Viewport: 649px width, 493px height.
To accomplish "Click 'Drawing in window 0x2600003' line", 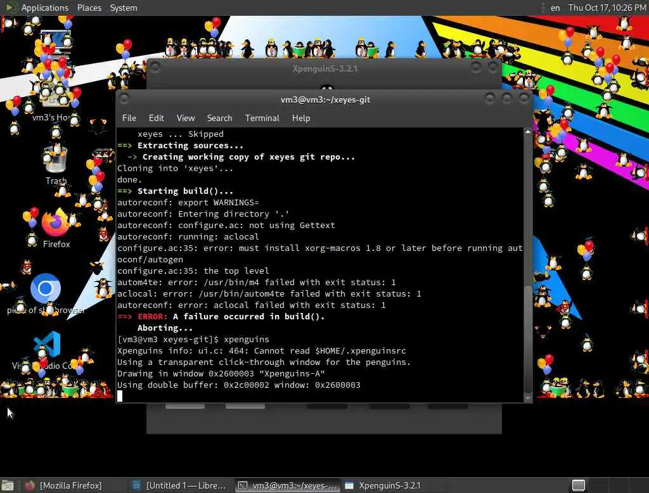I will [x=221, y=373].
